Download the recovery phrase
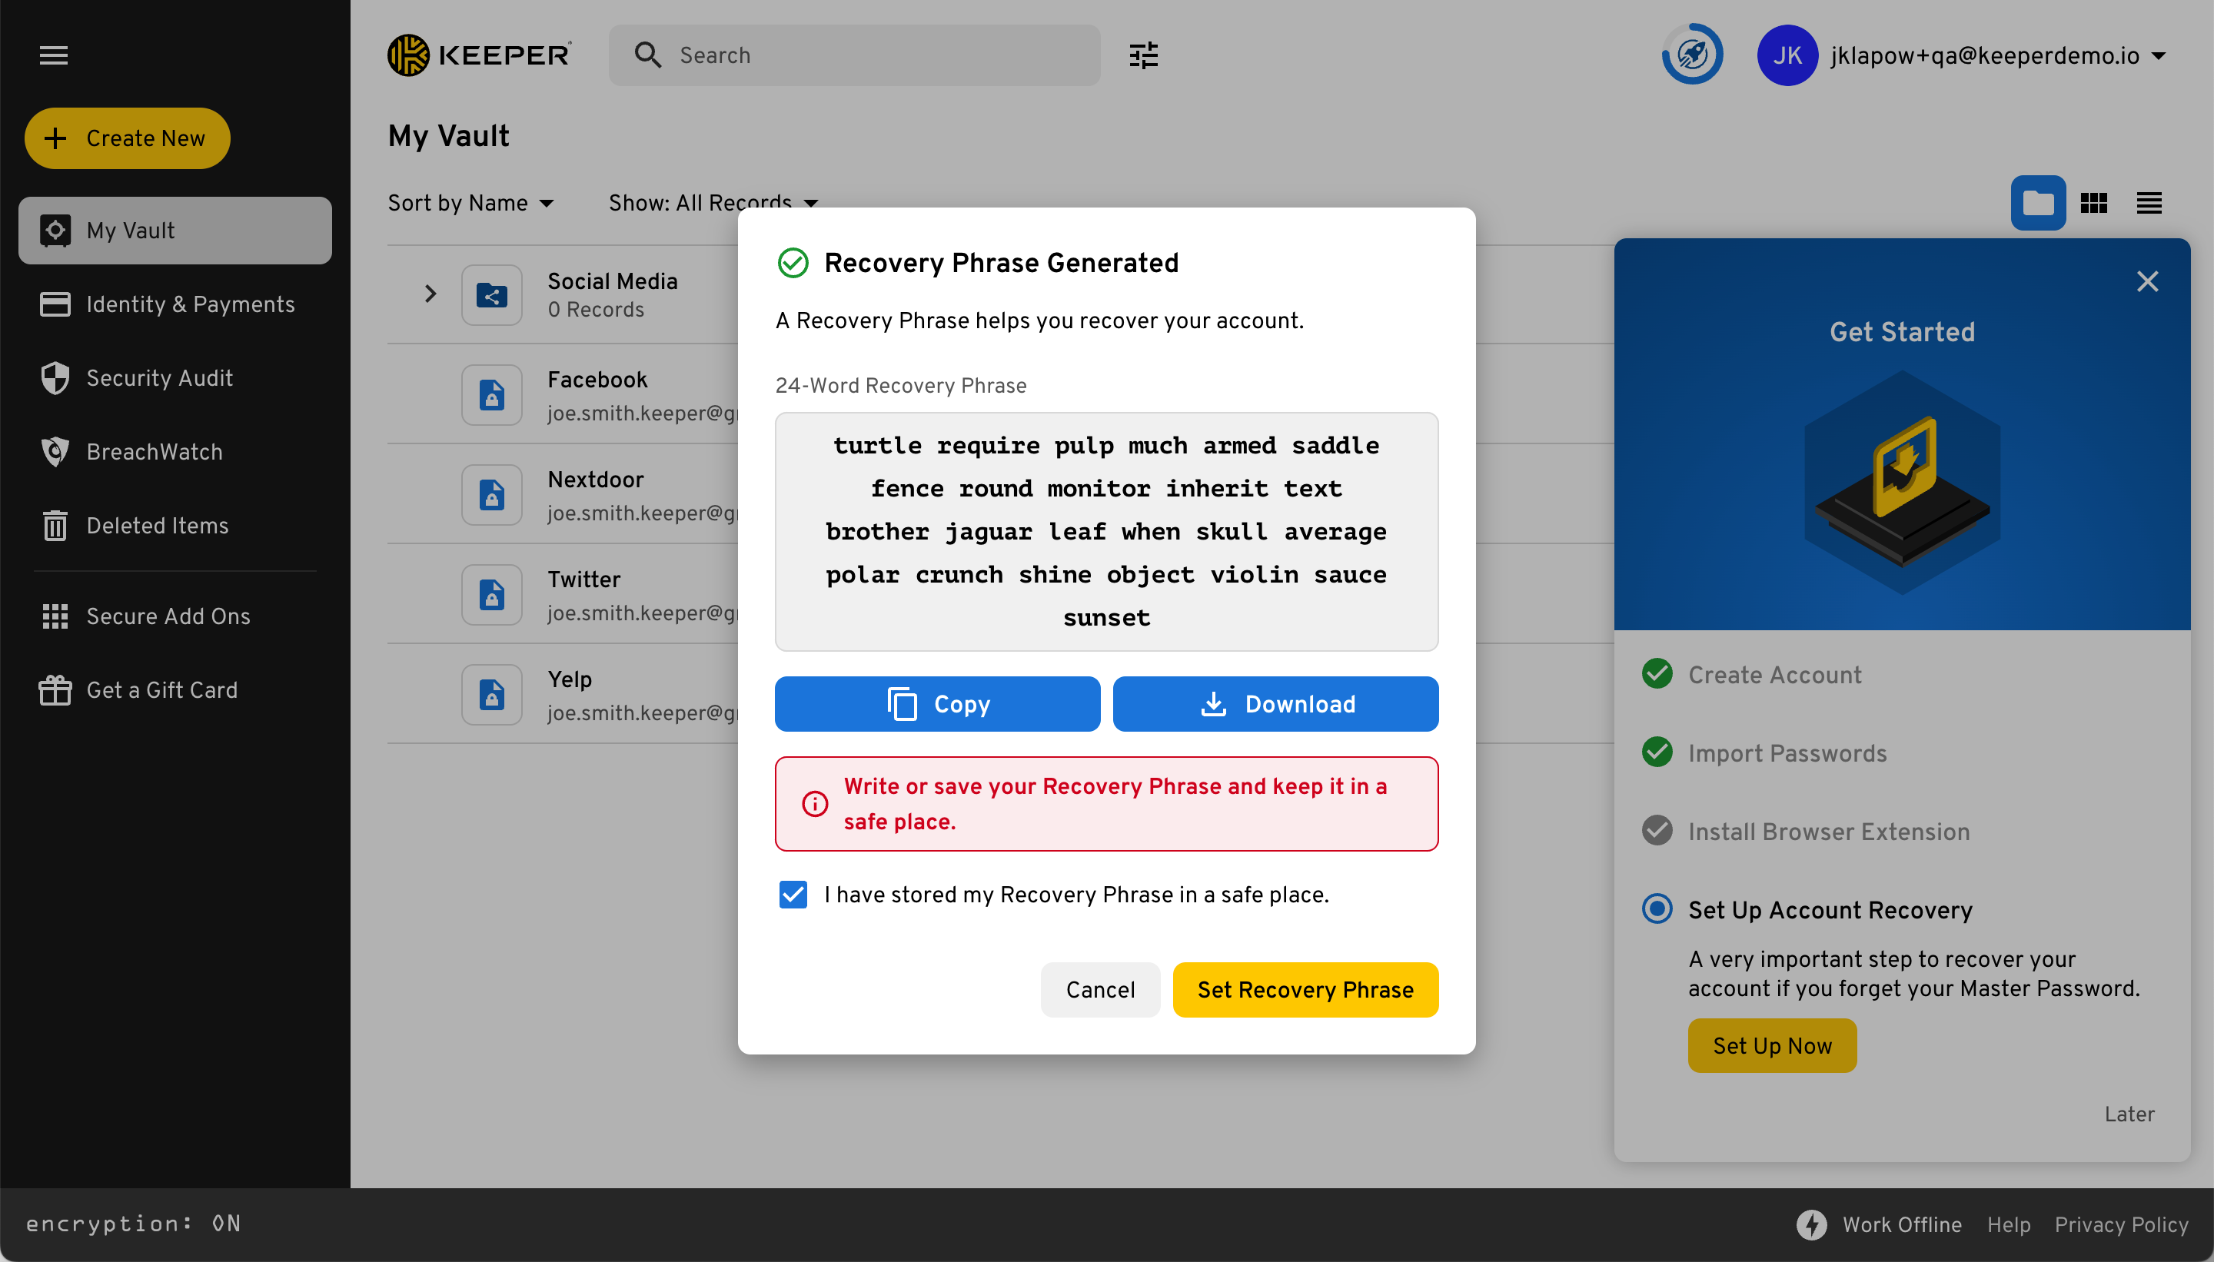Image resolution: width=2214 pixels, height=1262 pixels. click(x=1275, y=704)
